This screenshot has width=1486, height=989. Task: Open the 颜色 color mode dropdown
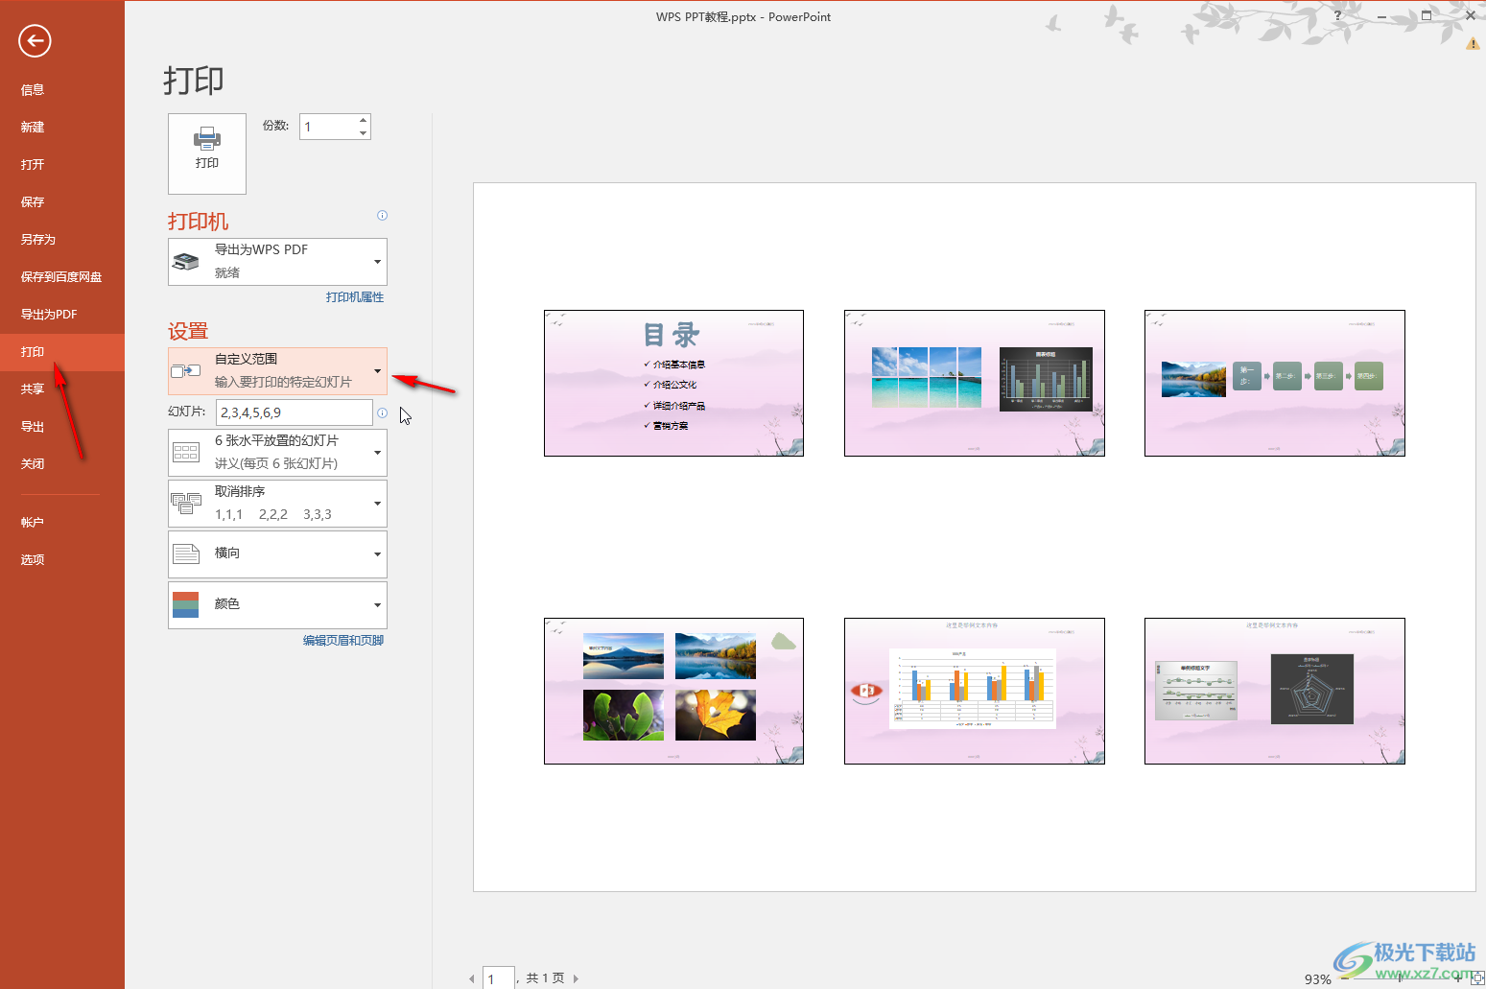[277, 604]
